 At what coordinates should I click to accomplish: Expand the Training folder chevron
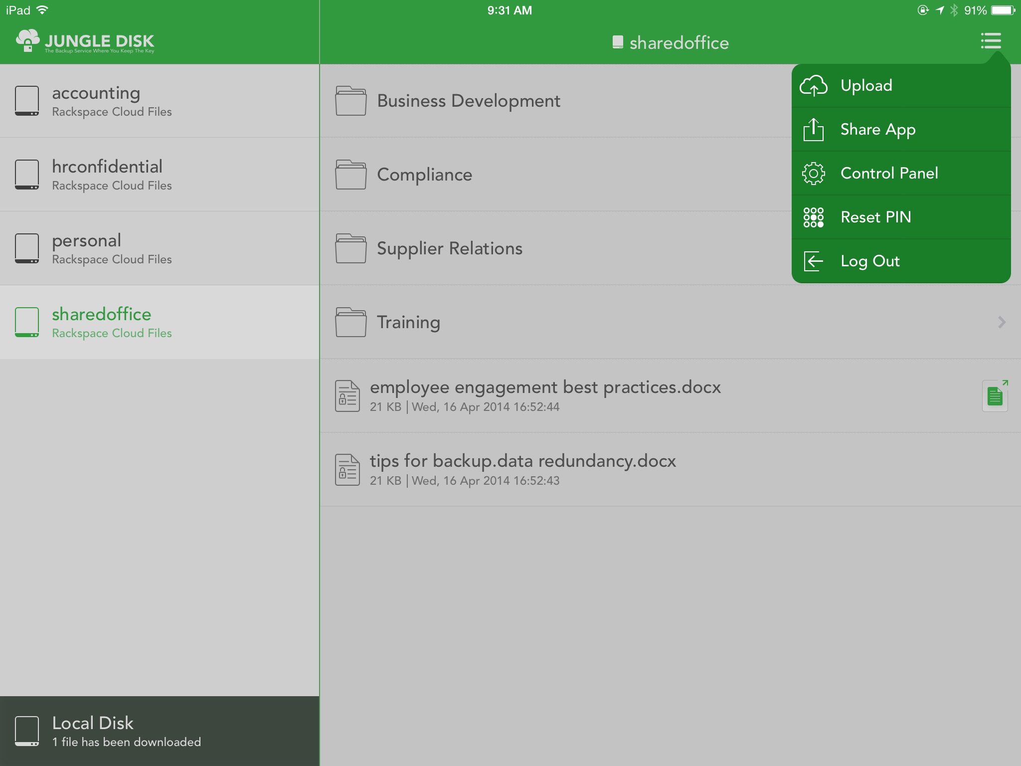pyautogui.click(x=1002, y=322)
